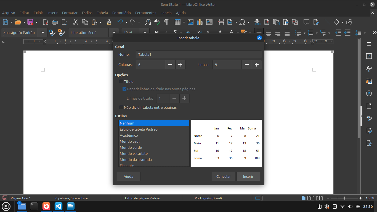Zoom in with the plus button

point(360,198)
